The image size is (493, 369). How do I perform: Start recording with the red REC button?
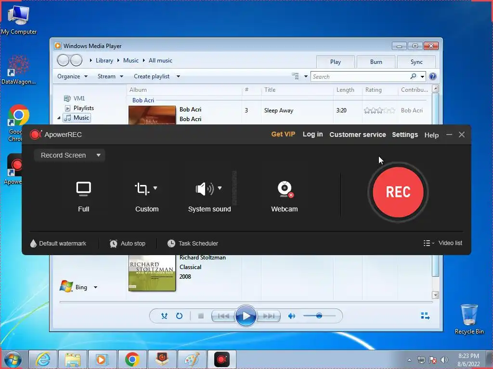click(398, 192)
